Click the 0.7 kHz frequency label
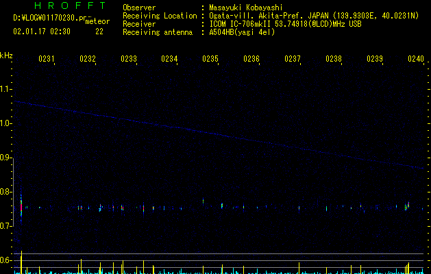 click(5, 226)
